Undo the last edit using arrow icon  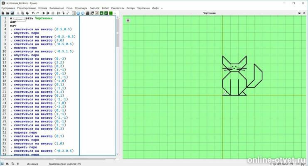click(x=33, y=13)
